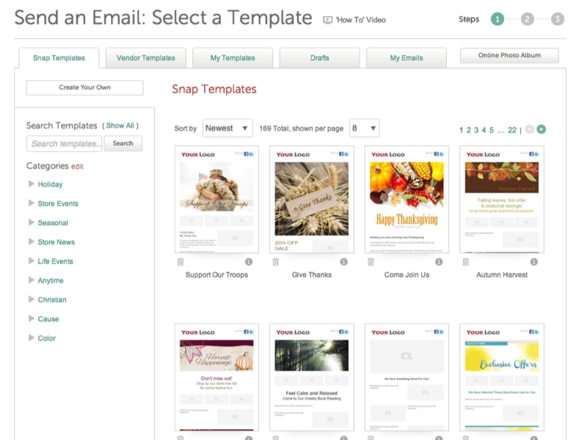Click inside the search templates field

65,144
